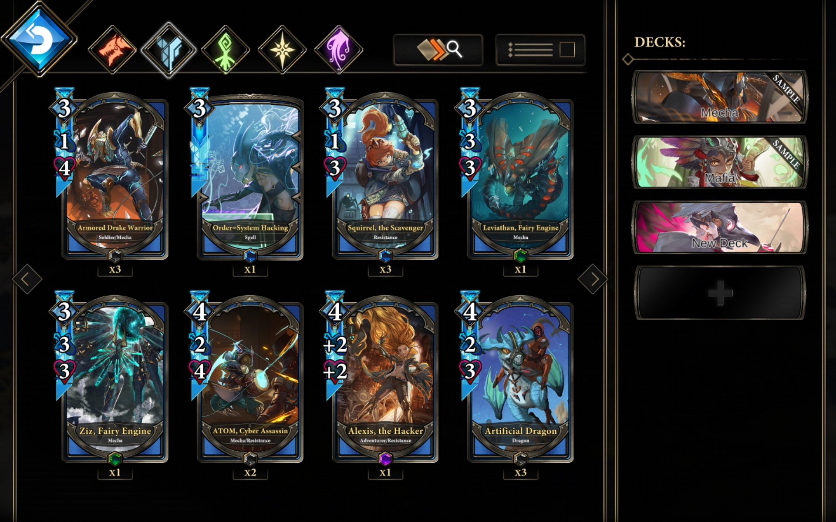
Task: Click the plus icon to add deck
Action: click(x=720, y=293)
